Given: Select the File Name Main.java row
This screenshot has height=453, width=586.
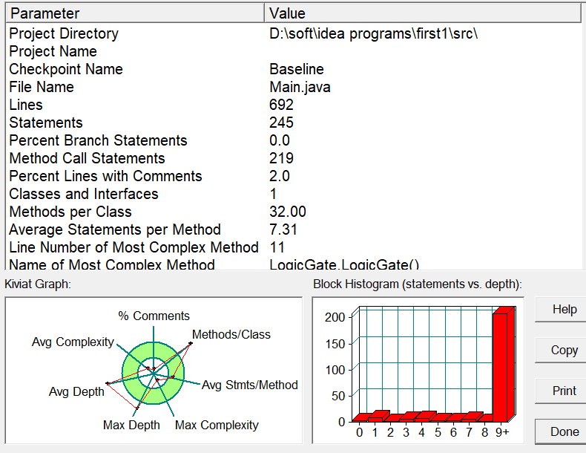Looking at the screenshot, I should click(294, 87).
